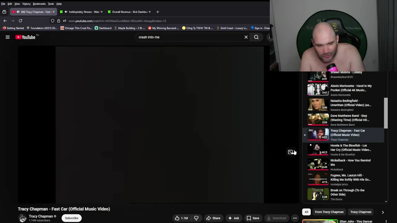Image resolution: width=397 pixels, height=223 pixels.
Task: Open the File menu
Action: tap(3, 4)
